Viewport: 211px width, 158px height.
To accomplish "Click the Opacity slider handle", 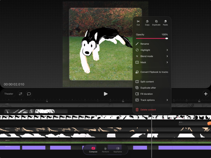I will (x=166, y=39).
